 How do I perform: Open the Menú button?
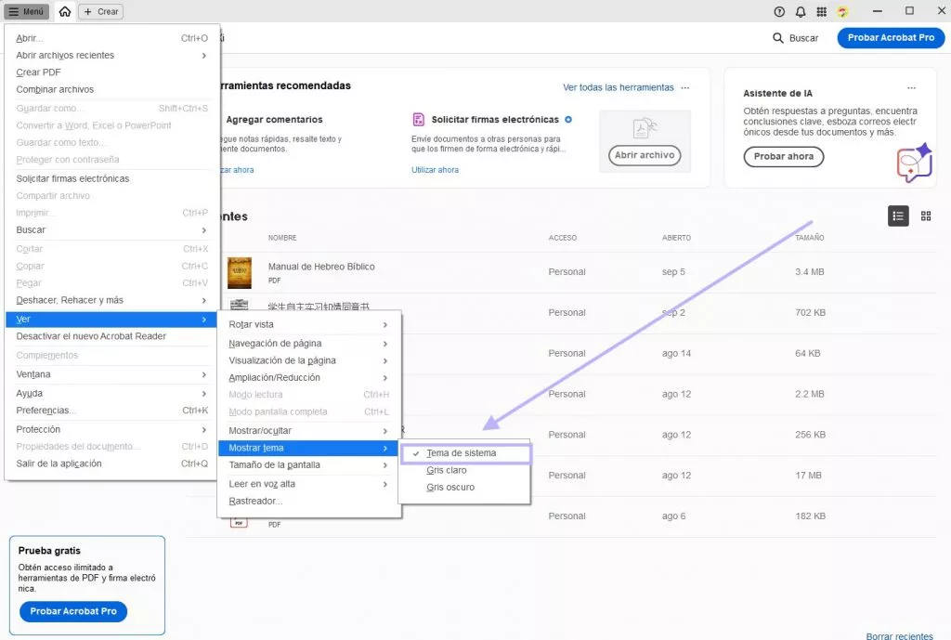[26, 11]
